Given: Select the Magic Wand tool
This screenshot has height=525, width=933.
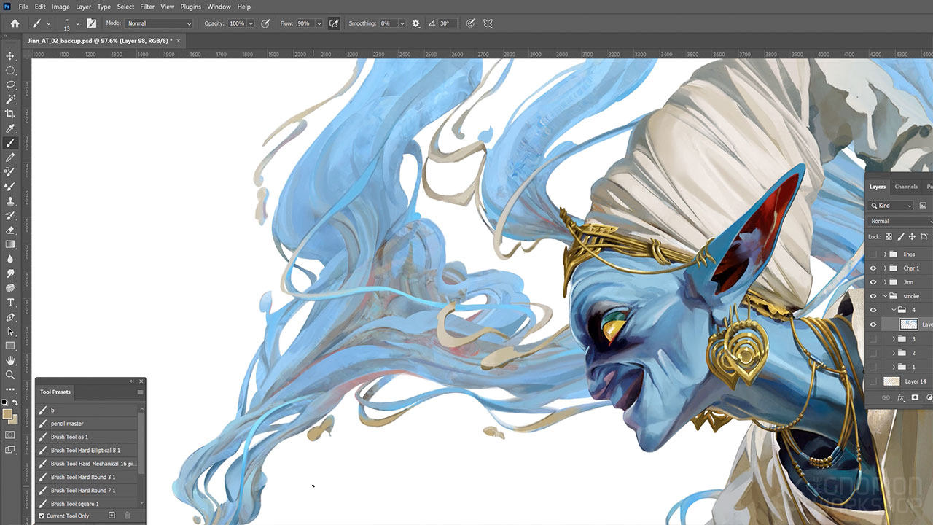Looking at the screenshot, I should pos(10,99).
